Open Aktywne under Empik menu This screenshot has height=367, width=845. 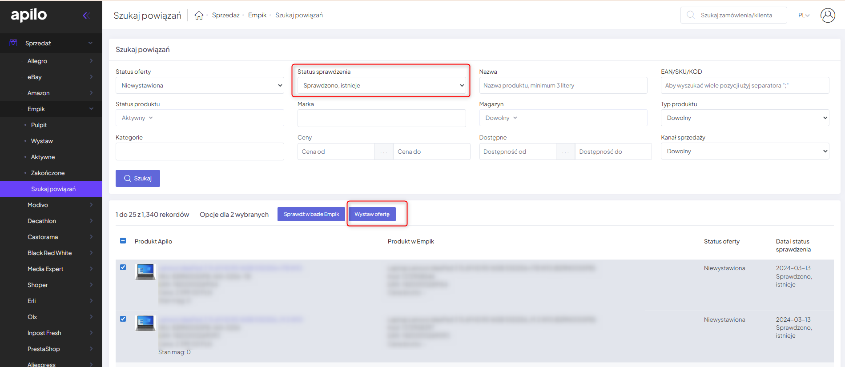click(43, 157)
